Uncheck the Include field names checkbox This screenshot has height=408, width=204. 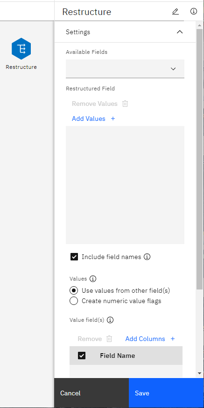click(74, 257)
